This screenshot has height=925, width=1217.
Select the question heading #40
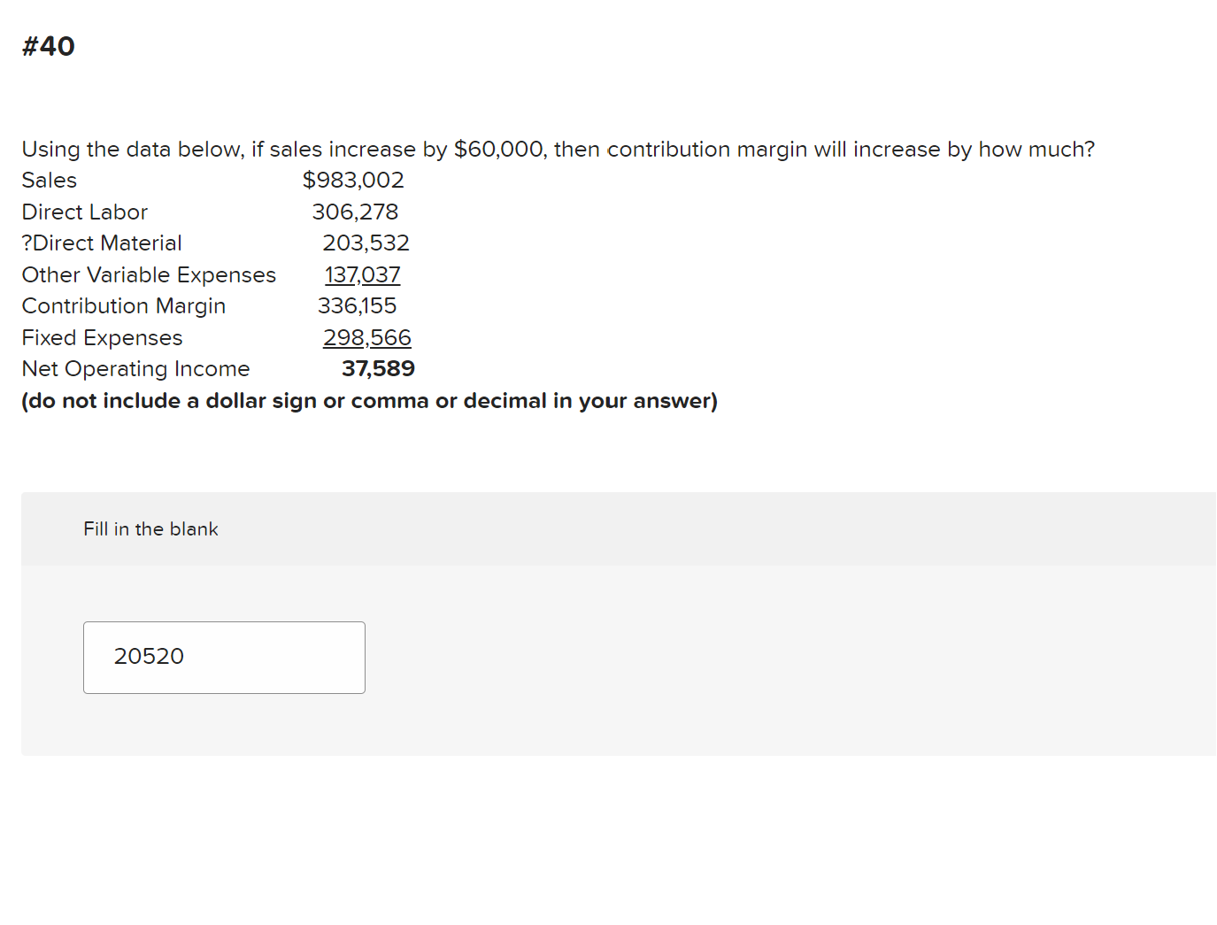tap(48, 46)
